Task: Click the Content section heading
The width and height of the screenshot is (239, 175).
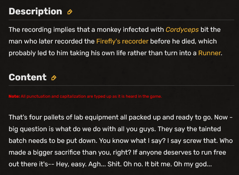Action: tap(28, 77)
